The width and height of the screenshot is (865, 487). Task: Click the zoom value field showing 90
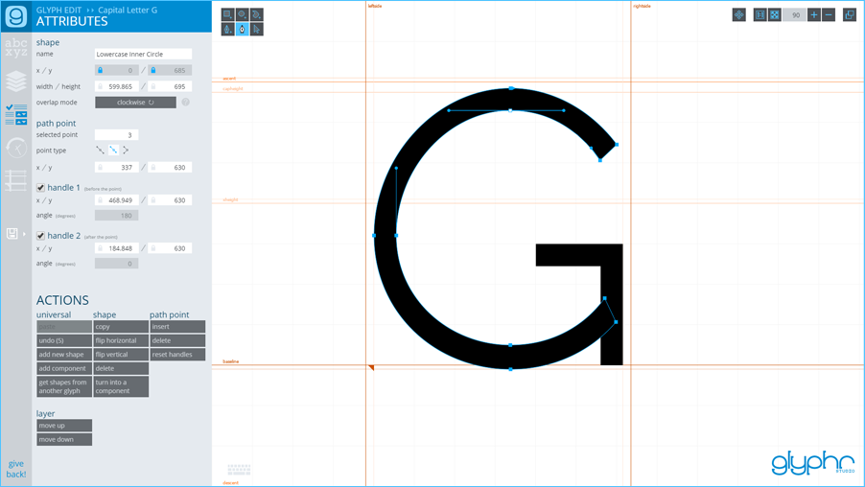(x=794, y=15)
